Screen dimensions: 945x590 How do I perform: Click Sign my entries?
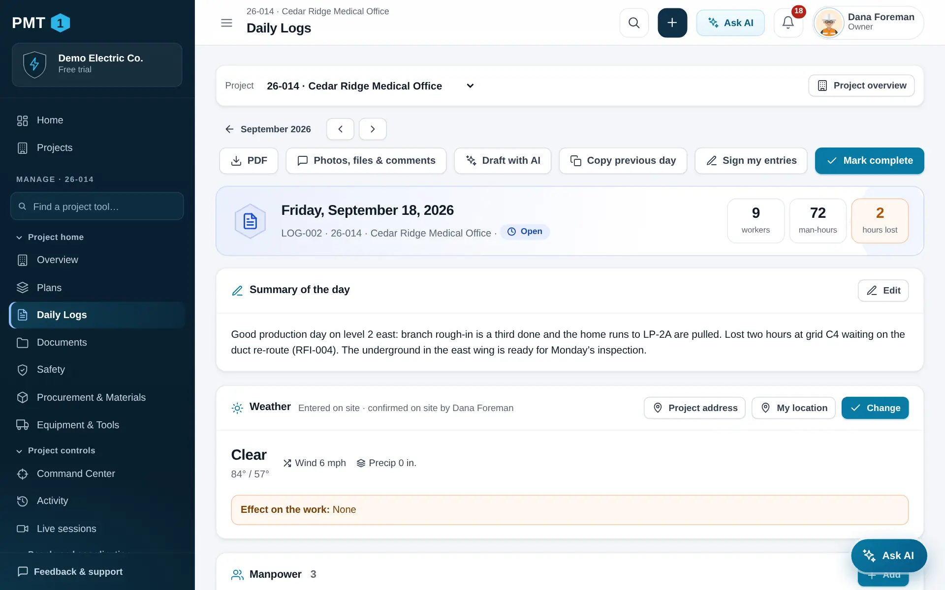tap(751, 161)
